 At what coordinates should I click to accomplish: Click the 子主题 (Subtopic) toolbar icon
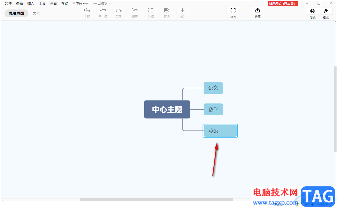(x=103, y=10)
